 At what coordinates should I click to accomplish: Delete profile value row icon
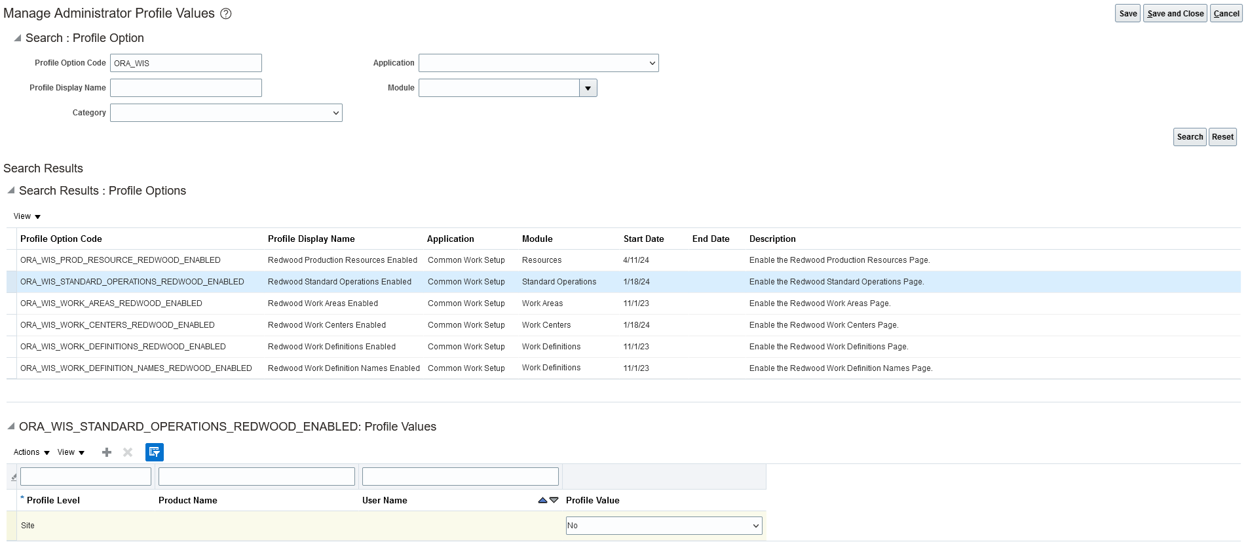pyautogui.click(x=128, y=452)
